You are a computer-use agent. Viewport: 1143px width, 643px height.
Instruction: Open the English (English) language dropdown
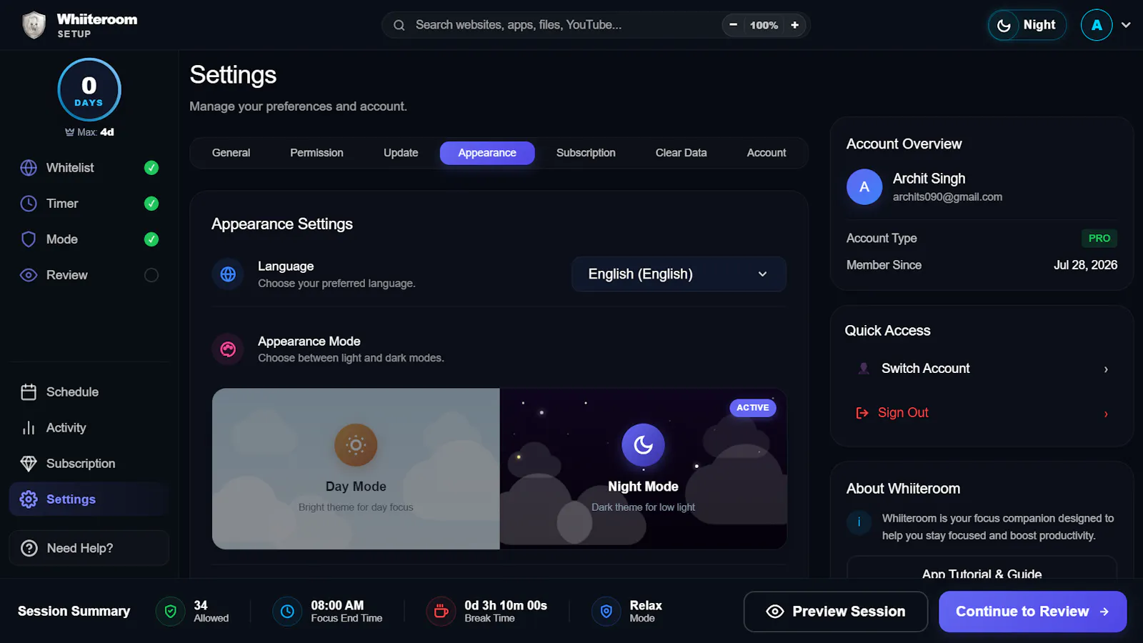(679, 274)
